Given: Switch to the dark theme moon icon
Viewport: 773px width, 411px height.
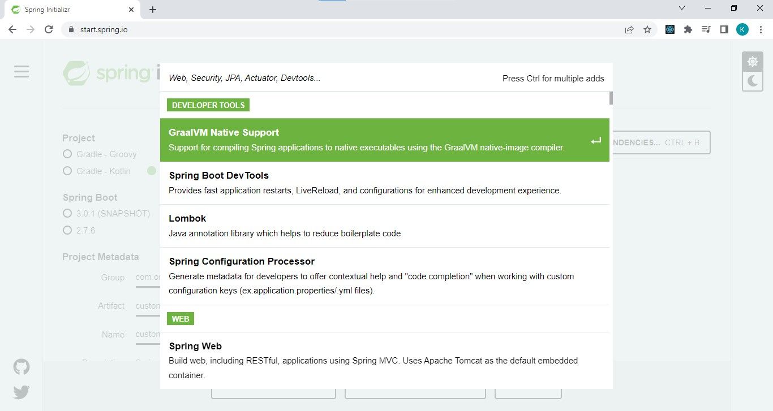Looking at the screenshot, I should pos(753,81).
